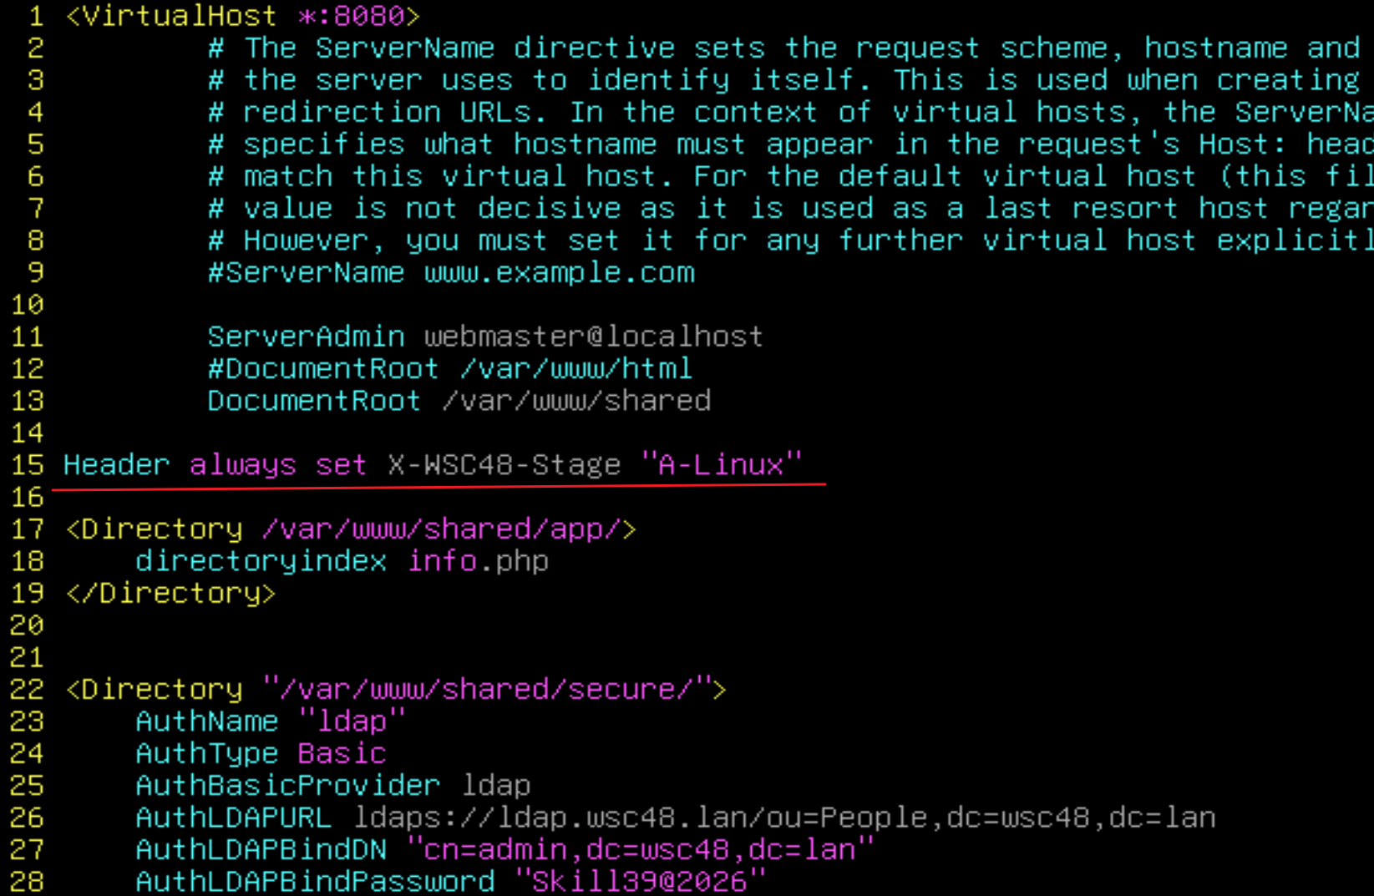Screen dimensions: 1374x896
Task: Click the closing </Directory> tag
Action: 170,594
